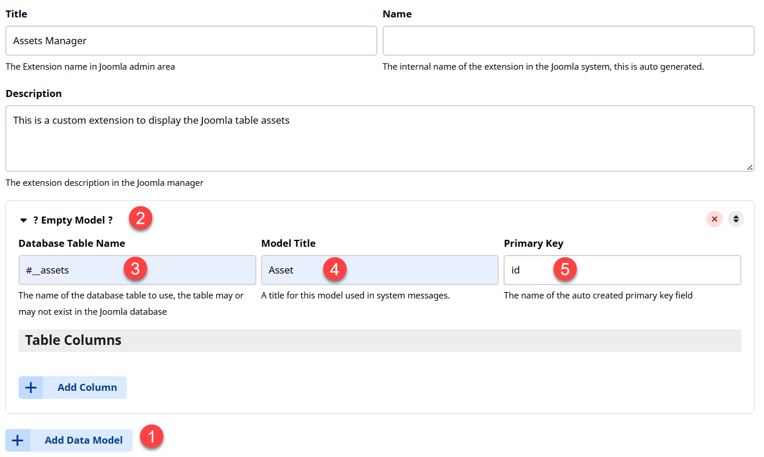764x457 pixels.
Task: Remove the Empty Model with the red X
Action: (x=715, y=219)
